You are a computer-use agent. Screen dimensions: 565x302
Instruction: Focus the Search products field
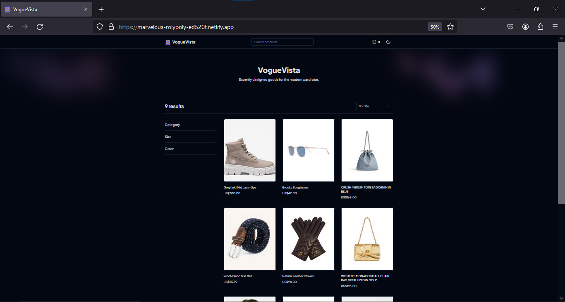[282, 42]
